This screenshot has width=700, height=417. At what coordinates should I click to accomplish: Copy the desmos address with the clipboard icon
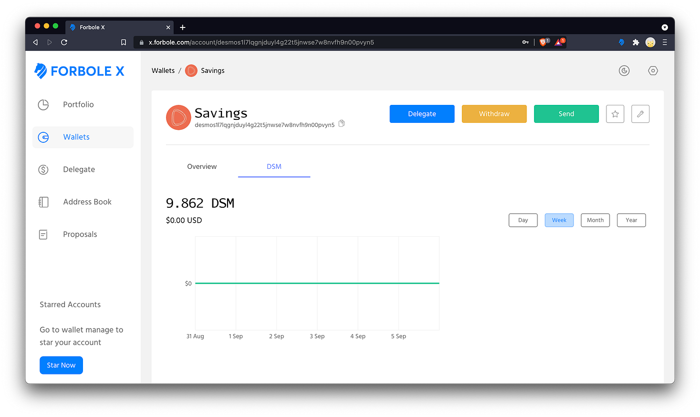click(x=341, y=123)
